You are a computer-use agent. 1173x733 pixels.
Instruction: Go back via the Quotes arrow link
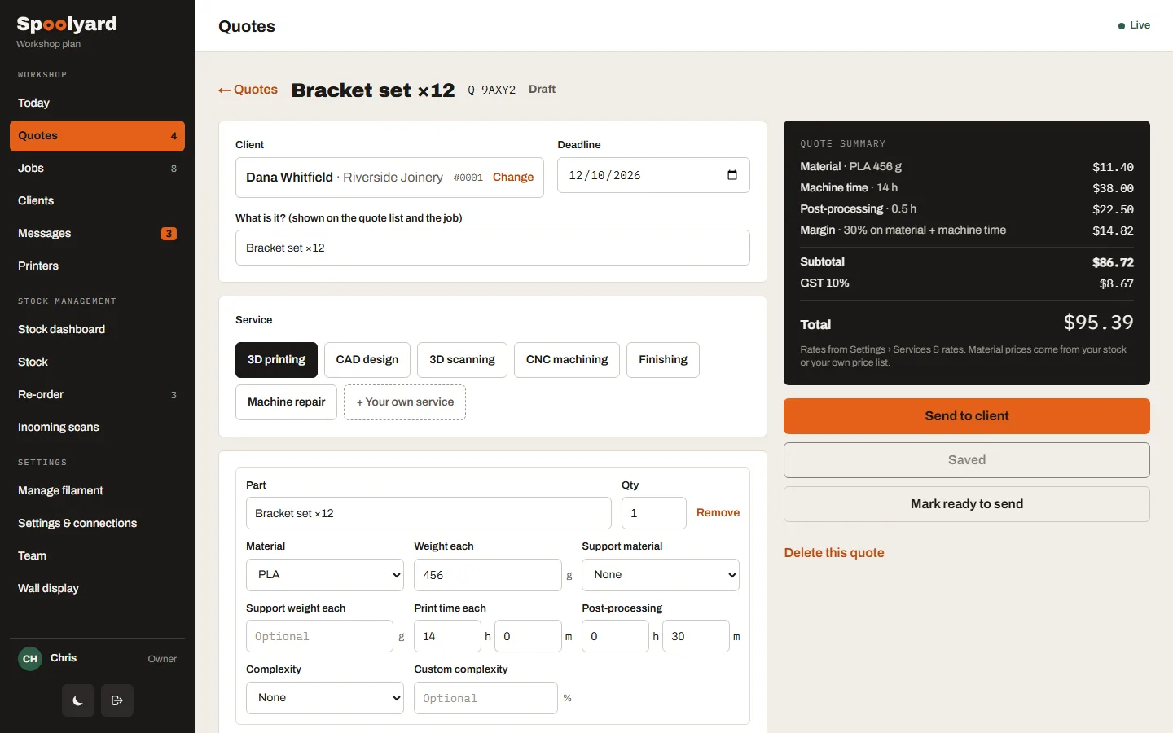[248, 90]
